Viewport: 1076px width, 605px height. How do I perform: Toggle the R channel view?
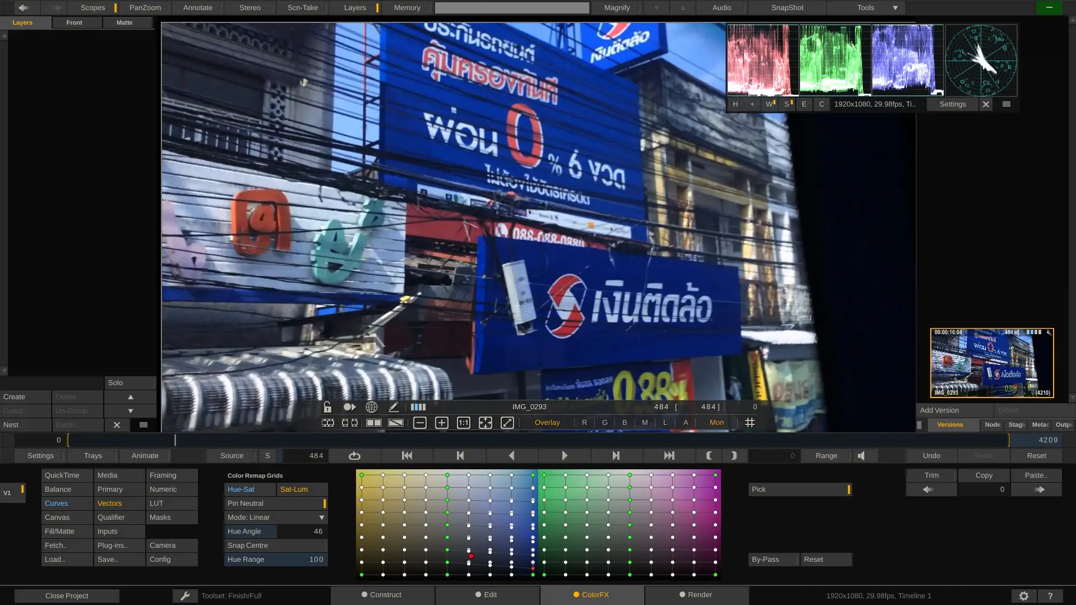(585, 423)
